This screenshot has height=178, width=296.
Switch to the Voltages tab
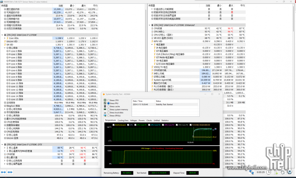tap(133, 120)
